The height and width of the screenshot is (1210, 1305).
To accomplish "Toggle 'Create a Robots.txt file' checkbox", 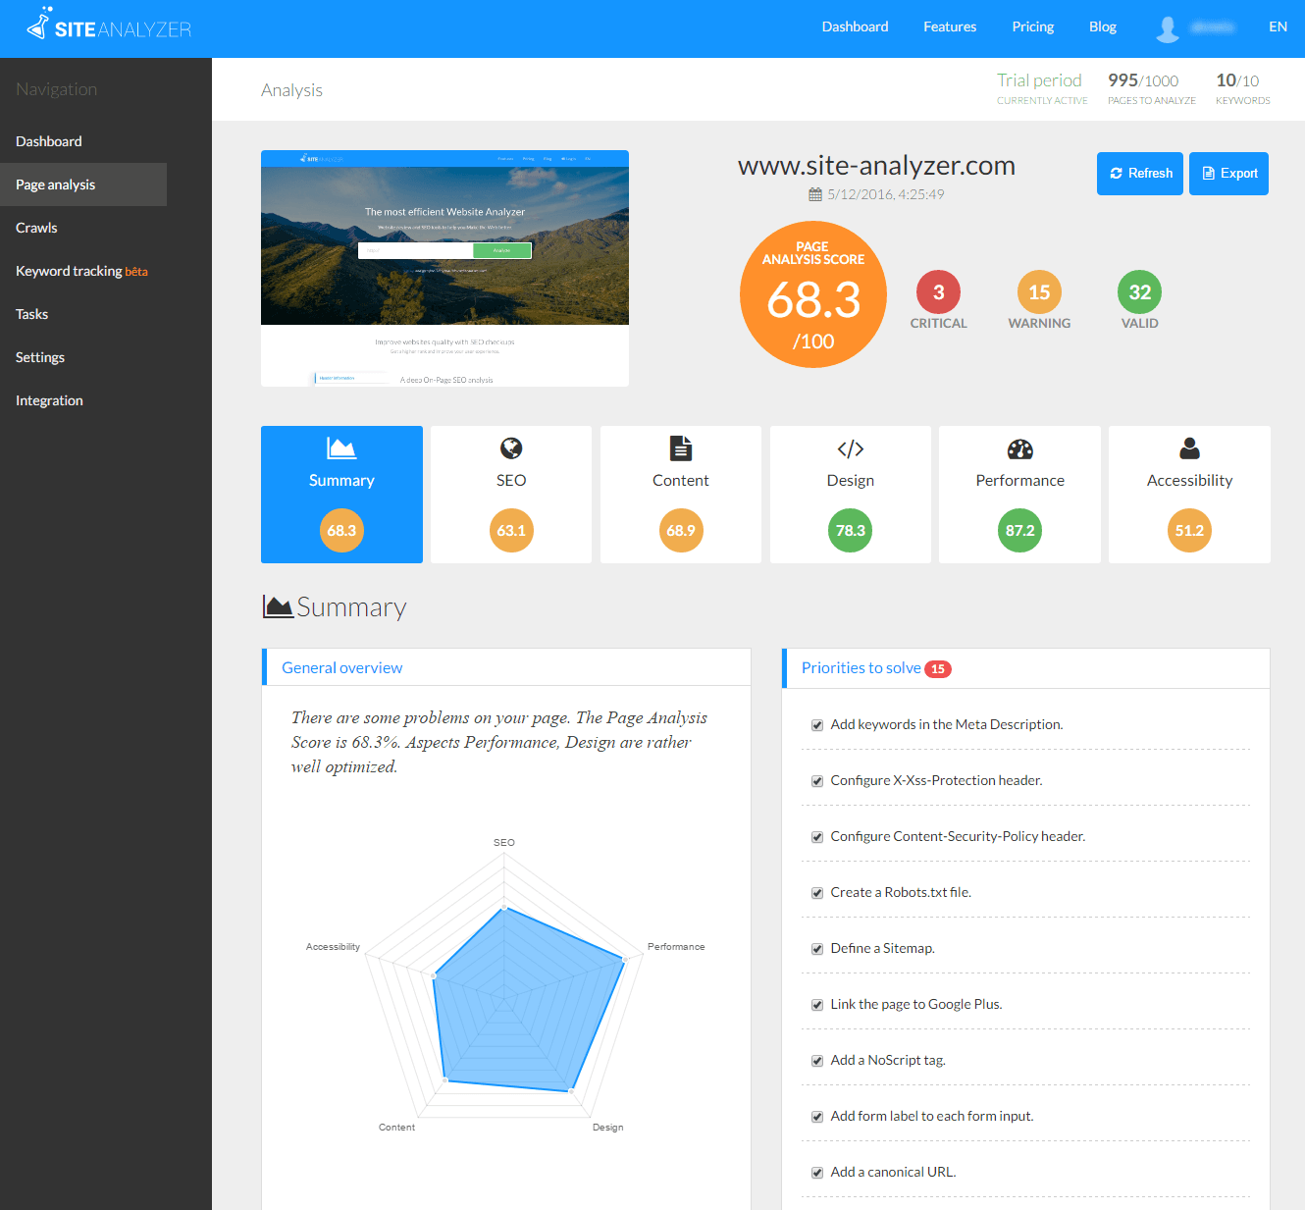I will [x=817, y=893].
